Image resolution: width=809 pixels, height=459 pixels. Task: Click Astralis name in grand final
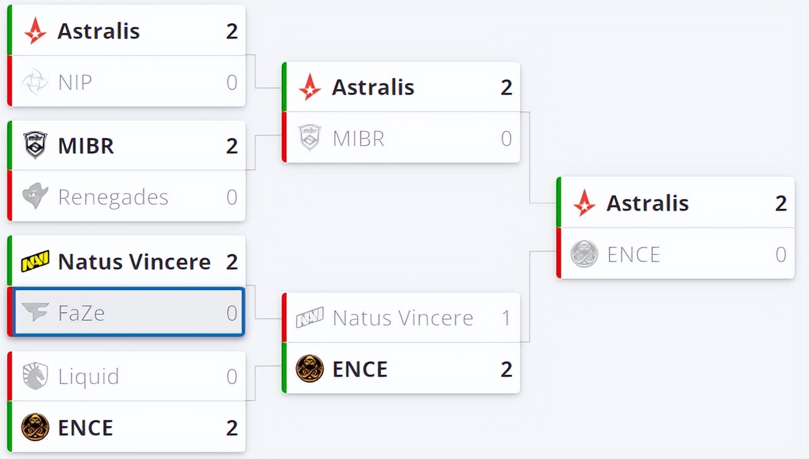[x=647, y=203]
